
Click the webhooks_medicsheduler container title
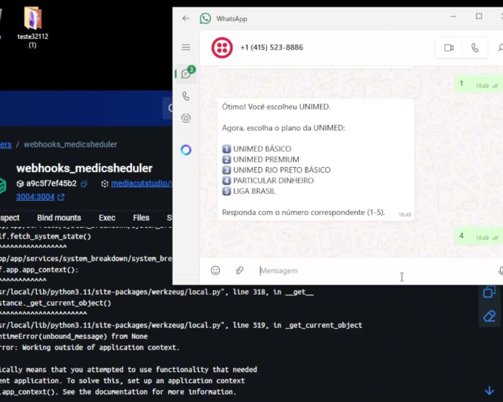(85, 168)
